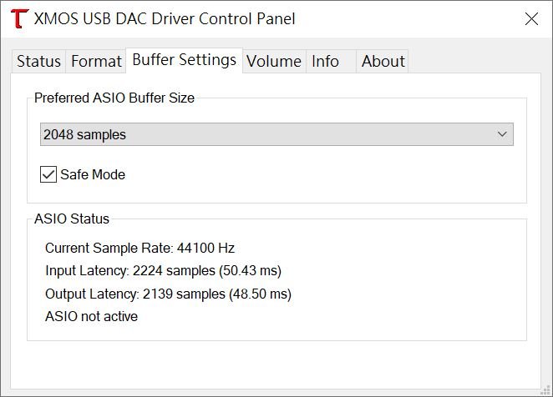Open the Format tab
Screen dimensions: 553x397
96,61
